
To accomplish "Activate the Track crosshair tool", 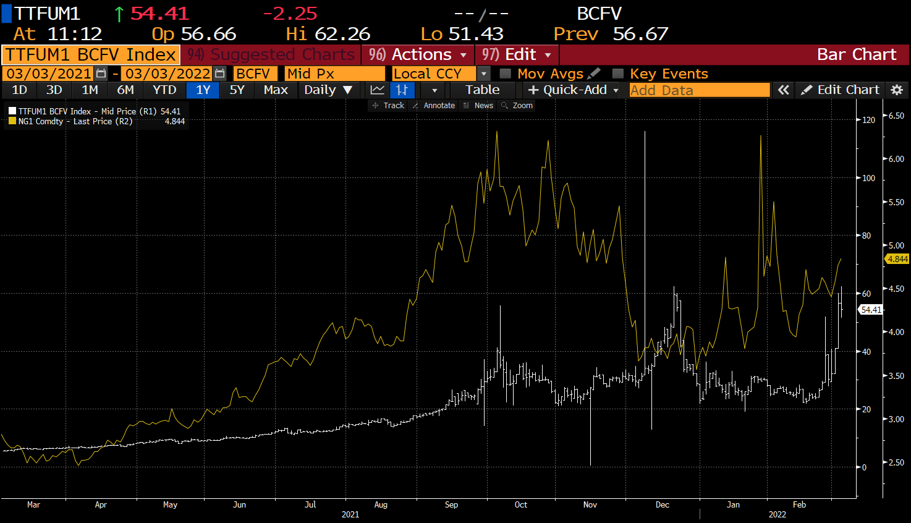I will pos(388,106).
